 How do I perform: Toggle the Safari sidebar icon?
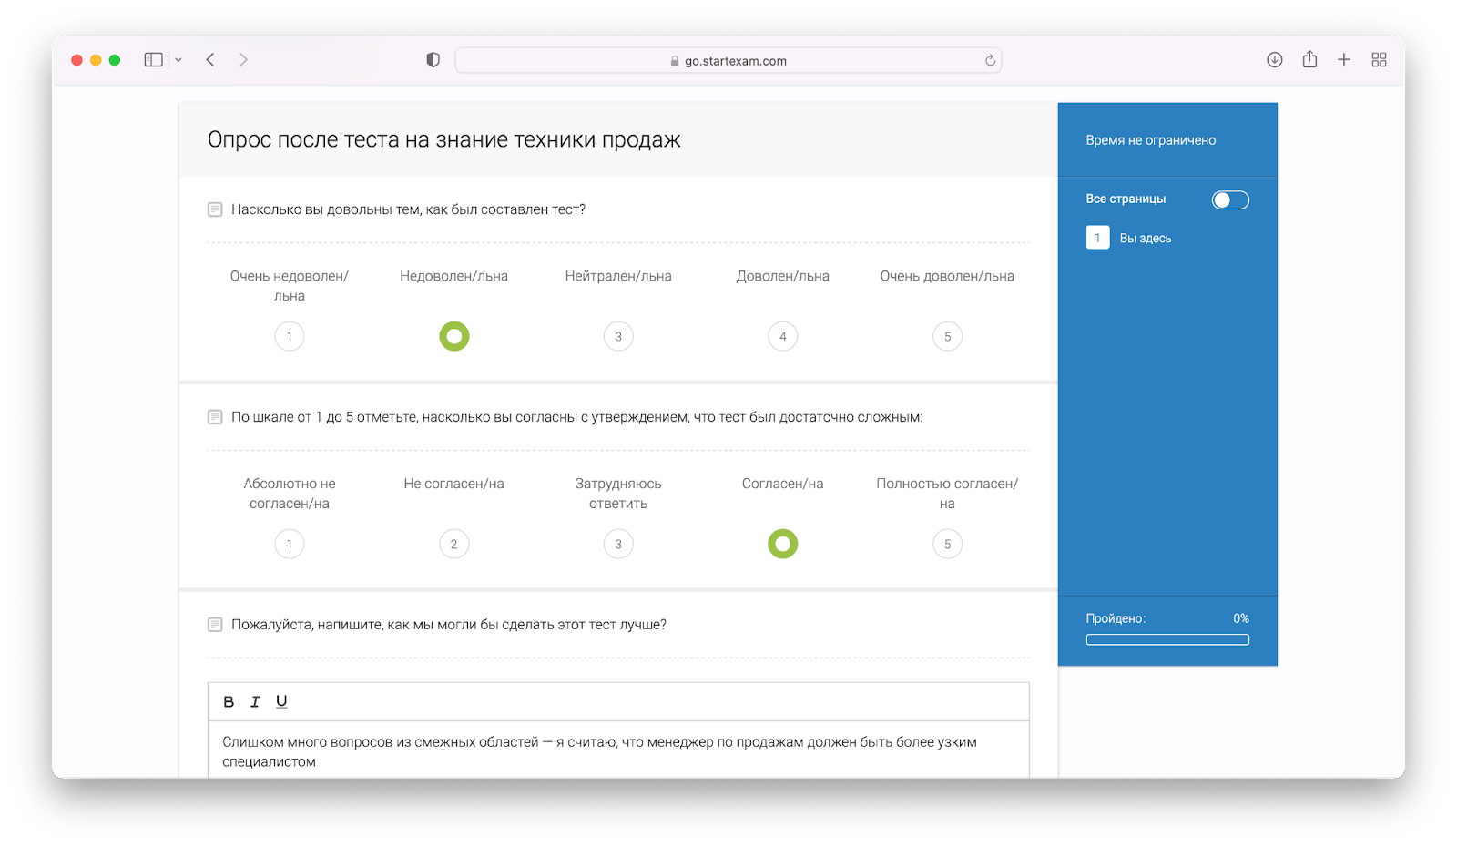[153, 60]
